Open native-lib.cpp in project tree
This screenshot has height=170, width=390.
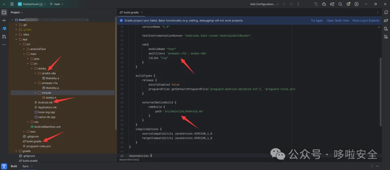pyautogui.click(x=47, y=117)
